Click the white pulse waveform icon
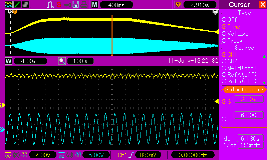The width and height of the screenshot is (267, 160). pyautogui.click(x=50, y=5)
